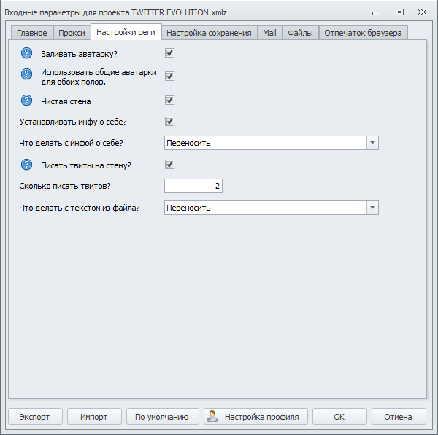Switch to the Файлы tab
This screenshot has height=435, width=438.
click(x=300, y=33)
